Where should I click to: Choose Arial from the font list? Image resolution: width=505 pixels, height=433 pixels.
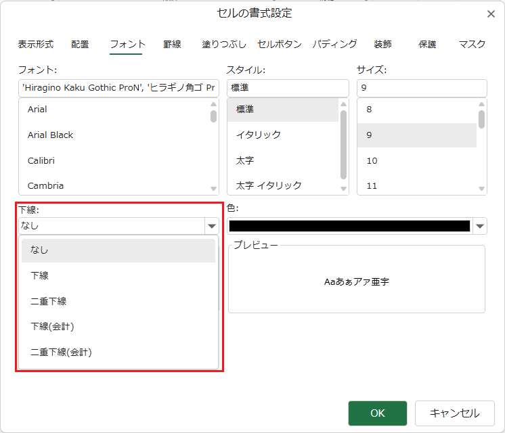114,110
